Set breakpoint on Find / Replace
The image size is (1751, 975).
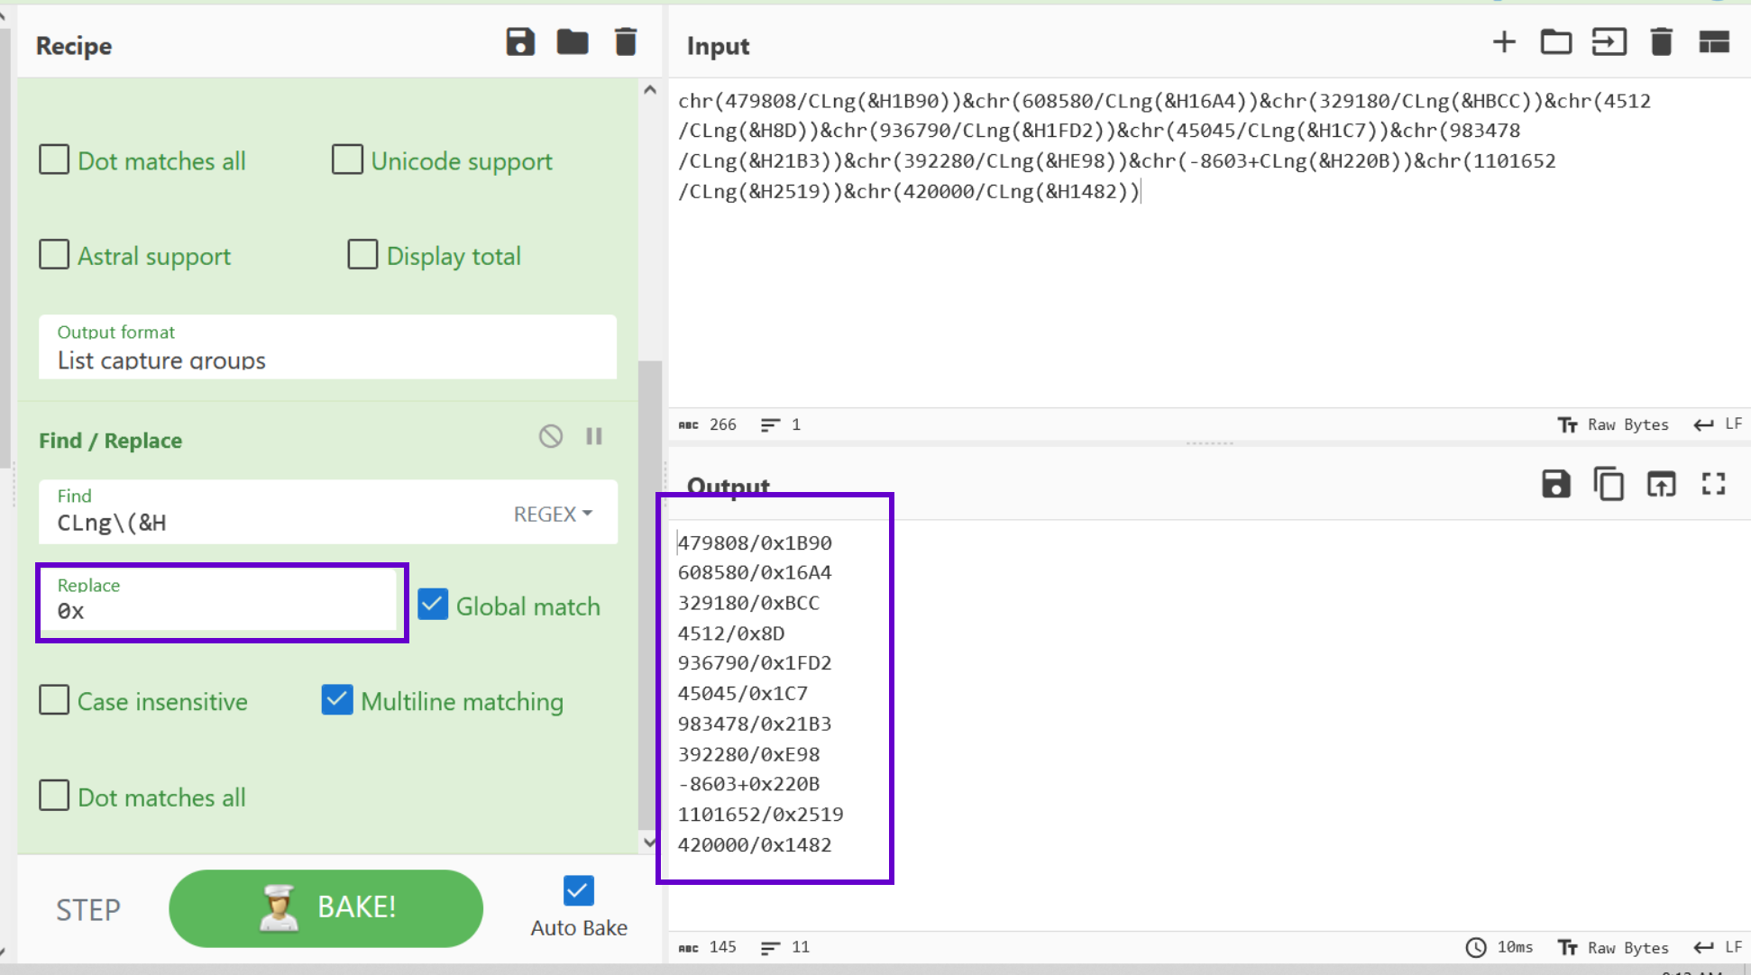[594, 437]
